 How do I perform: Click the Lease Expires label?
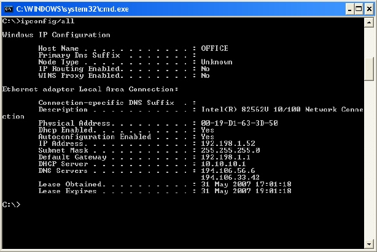click(x=68, y=191)
